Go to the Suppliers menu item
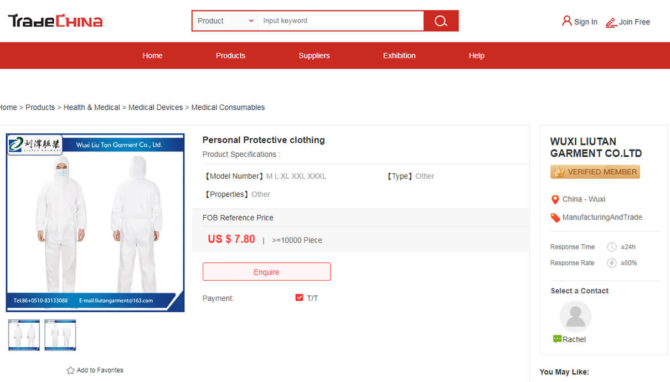This screenshot has width=670, height=382. tap(314, 55)
